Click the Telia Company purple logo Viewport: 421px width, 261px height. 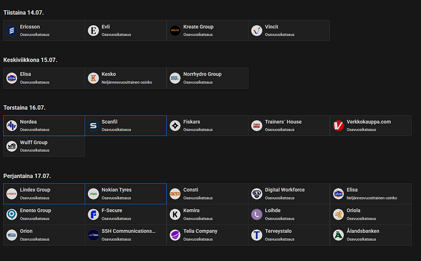click(175, 235)
